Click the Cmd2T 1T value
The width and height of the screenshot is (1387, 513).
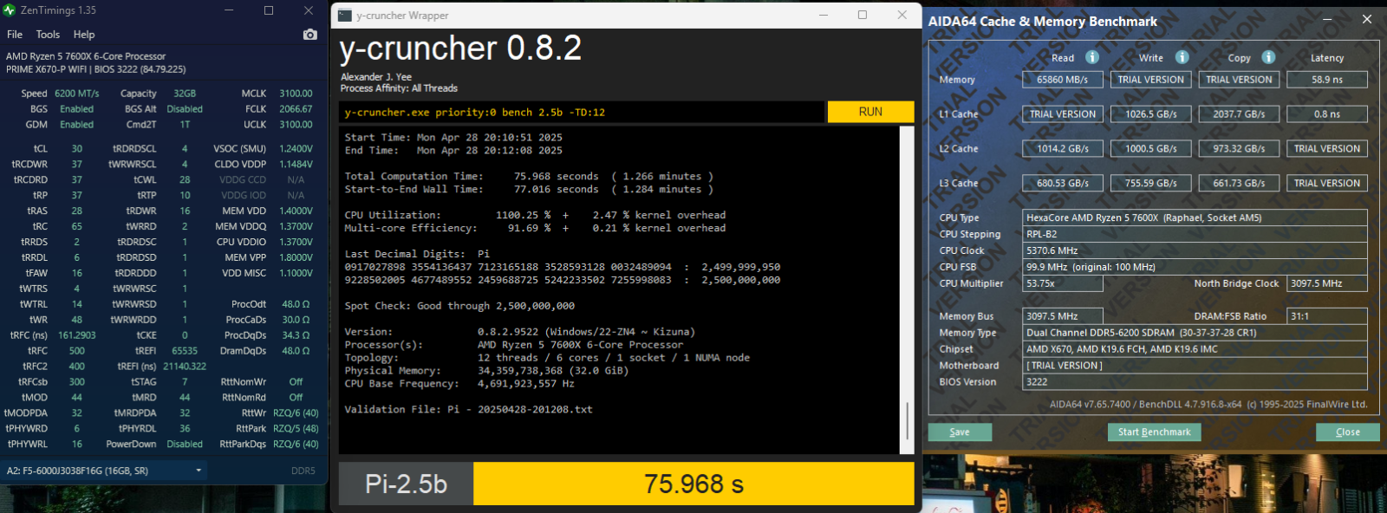pyautogui.click(x=185, y=125)
